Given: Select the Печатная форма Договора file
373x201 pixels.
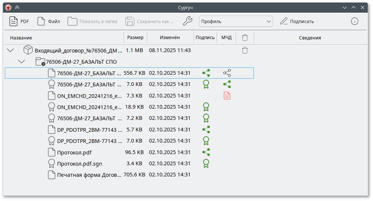Looking at the screenshot, I should (x=89, y=175).
